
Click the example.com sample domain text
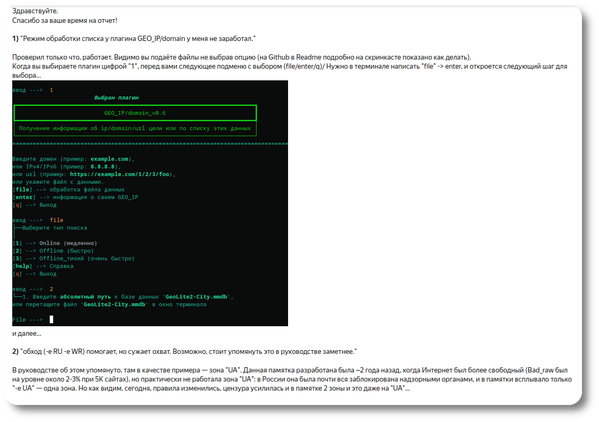click(109, 159)
